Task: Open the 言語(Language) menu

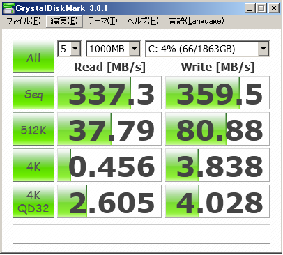Action: [197, 22]
